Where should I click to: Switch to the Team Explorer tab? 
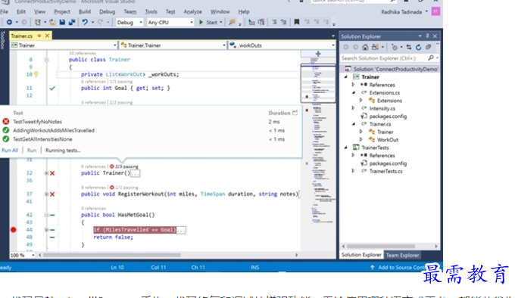(402, 255)
